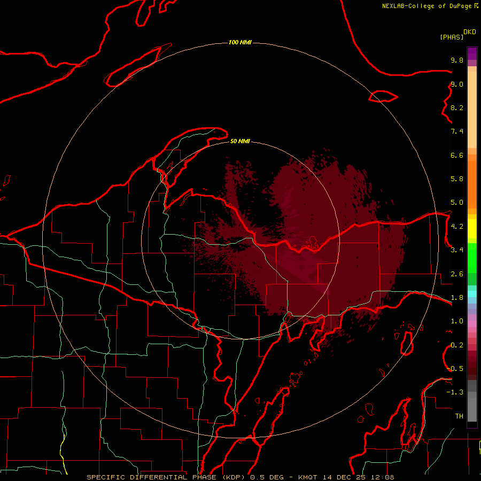The height and width of the screenshot is (481, 481).
Task: Select the -1.3 value on color scale
Action: (x=455, y=392)
